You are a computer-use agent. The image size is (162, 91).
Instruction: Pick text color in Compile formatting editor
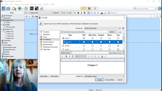[x=102, y=56]
